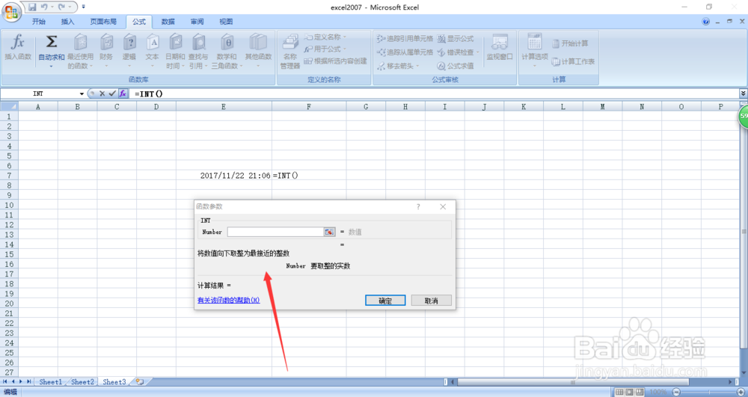Select the Sheet3 tab
Viewport: 748px width, 397px height.
tap(114, 382)
